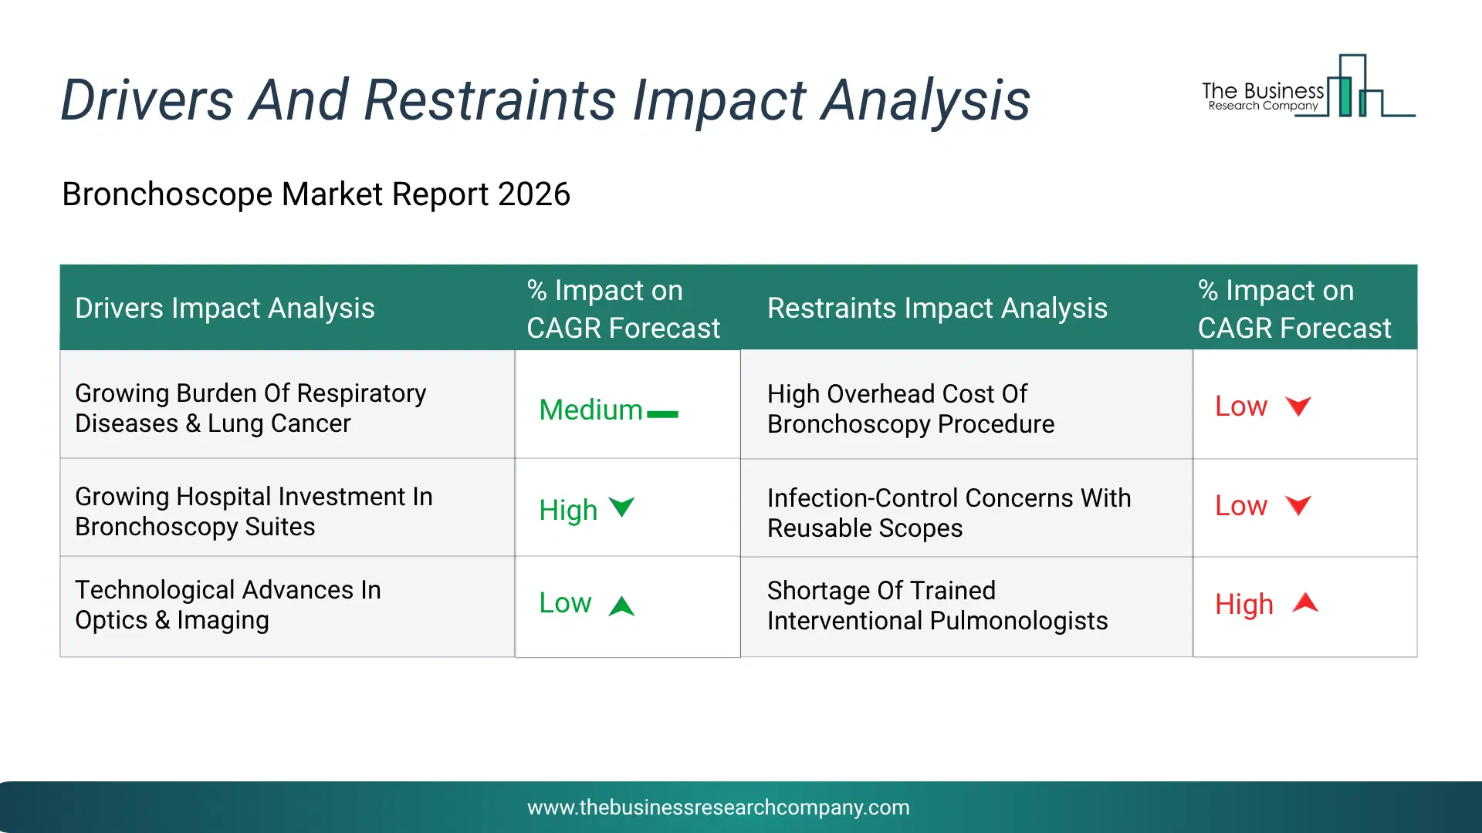Viewport: 1482px width, 833px height.
Task: Select the slide title Drivers And Restraints Impact Analysis
Action: [545, 100]
